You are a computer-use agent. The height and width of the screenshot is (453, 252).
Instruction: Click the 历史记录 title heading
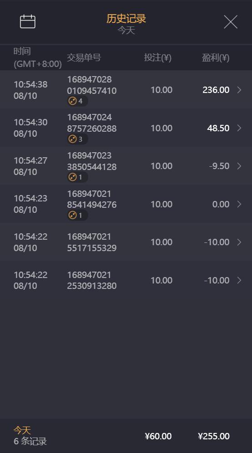126,19
